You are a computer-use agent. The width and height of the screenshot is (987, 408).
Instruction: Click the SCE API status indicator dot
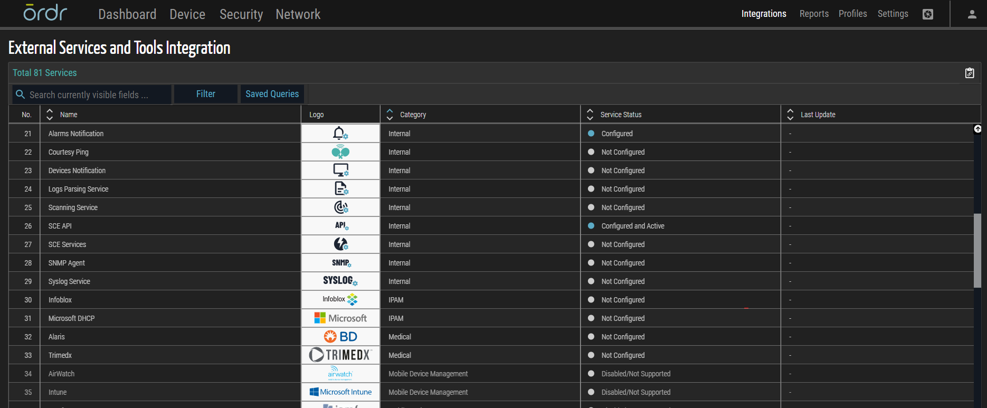tap(591, 226)
